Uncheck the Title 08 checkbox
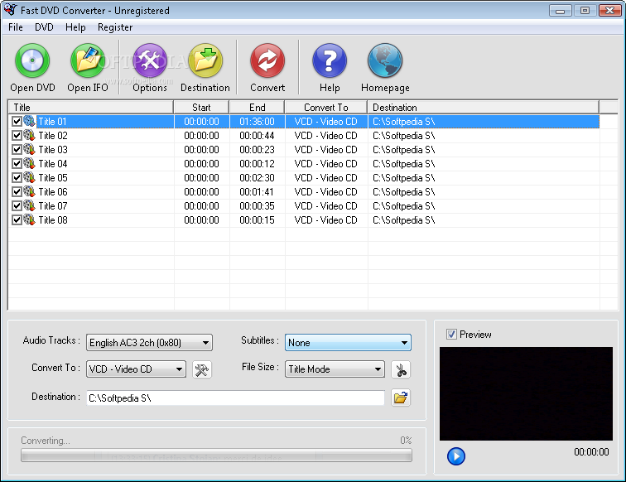Image resolution: width=626 pixels, height=482 pixels. (x=17, y=220)
